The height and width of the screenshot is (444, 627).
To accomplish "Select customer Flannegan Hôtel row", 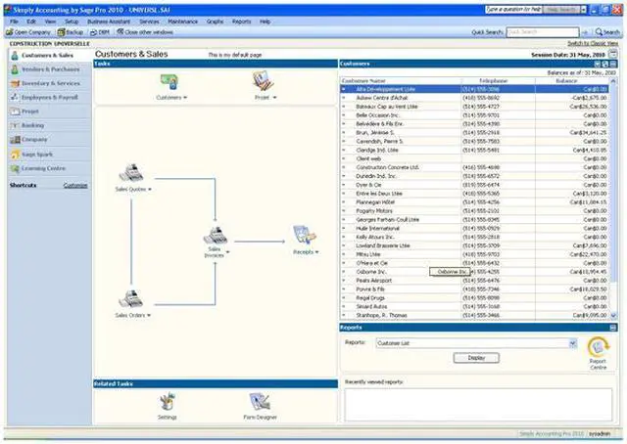I will pos(474,202).
